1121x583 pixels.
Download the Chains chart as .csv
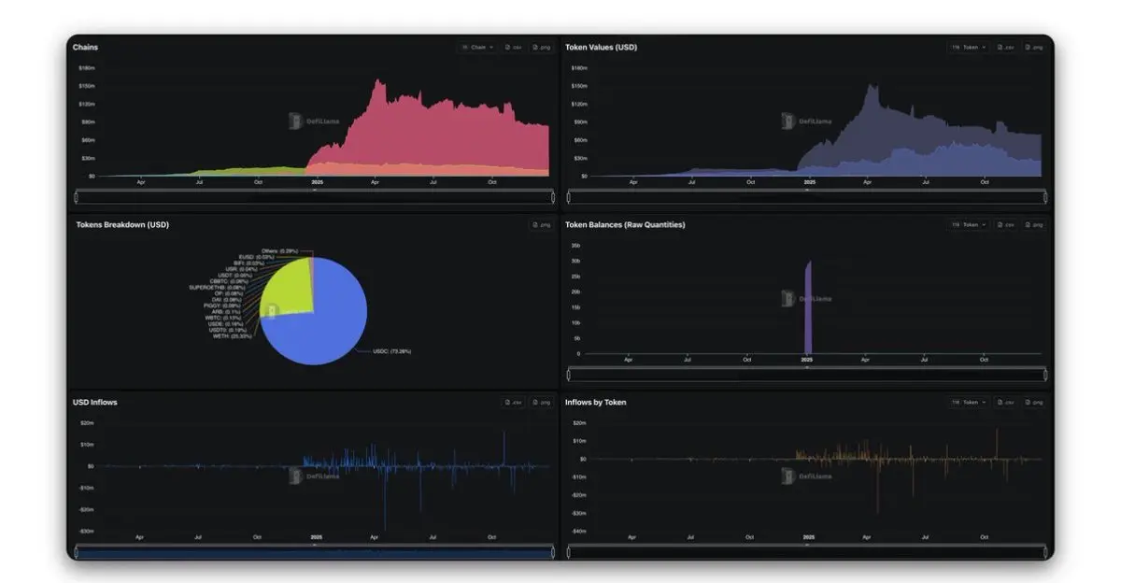514,47
